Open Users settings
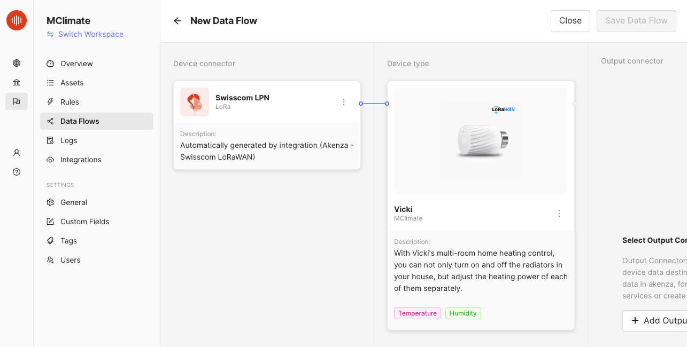The image size is (687, 347). click(97, 260)
